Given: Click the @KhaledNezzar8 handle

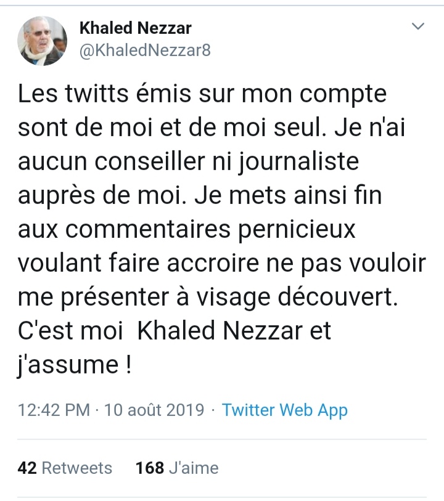Looking at the screenshot, I should pos(145,51).
